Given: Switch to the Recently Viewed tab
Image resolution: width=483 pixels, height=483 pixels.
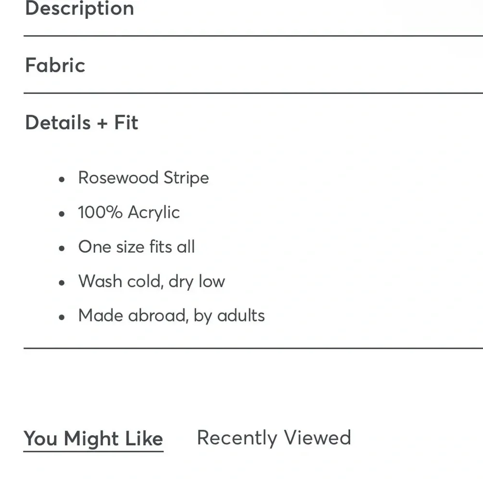Looking at the screenshot, I should [274, 438].
